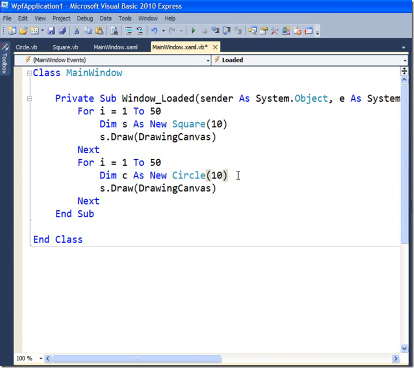The height and width of the screenshot is (368, 414).
Task: Open the Database Explorer toolbar icon
Action: 286,31
